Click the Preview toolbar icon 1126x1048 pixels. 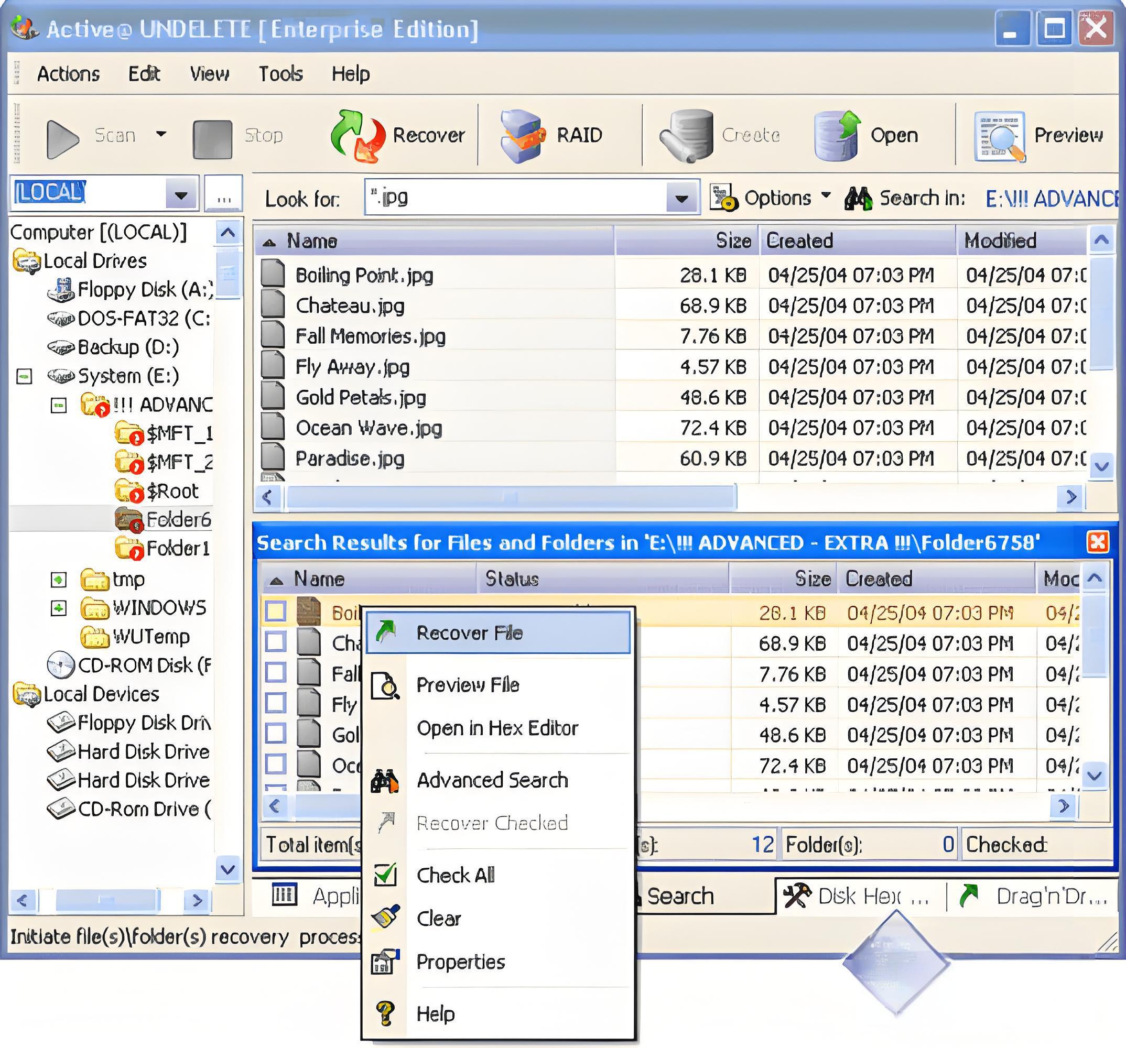(1000, 136)
